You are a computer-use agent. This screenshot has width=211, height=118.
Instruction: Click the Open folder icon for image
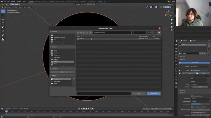pyautogui.click(x=197, y=73)
